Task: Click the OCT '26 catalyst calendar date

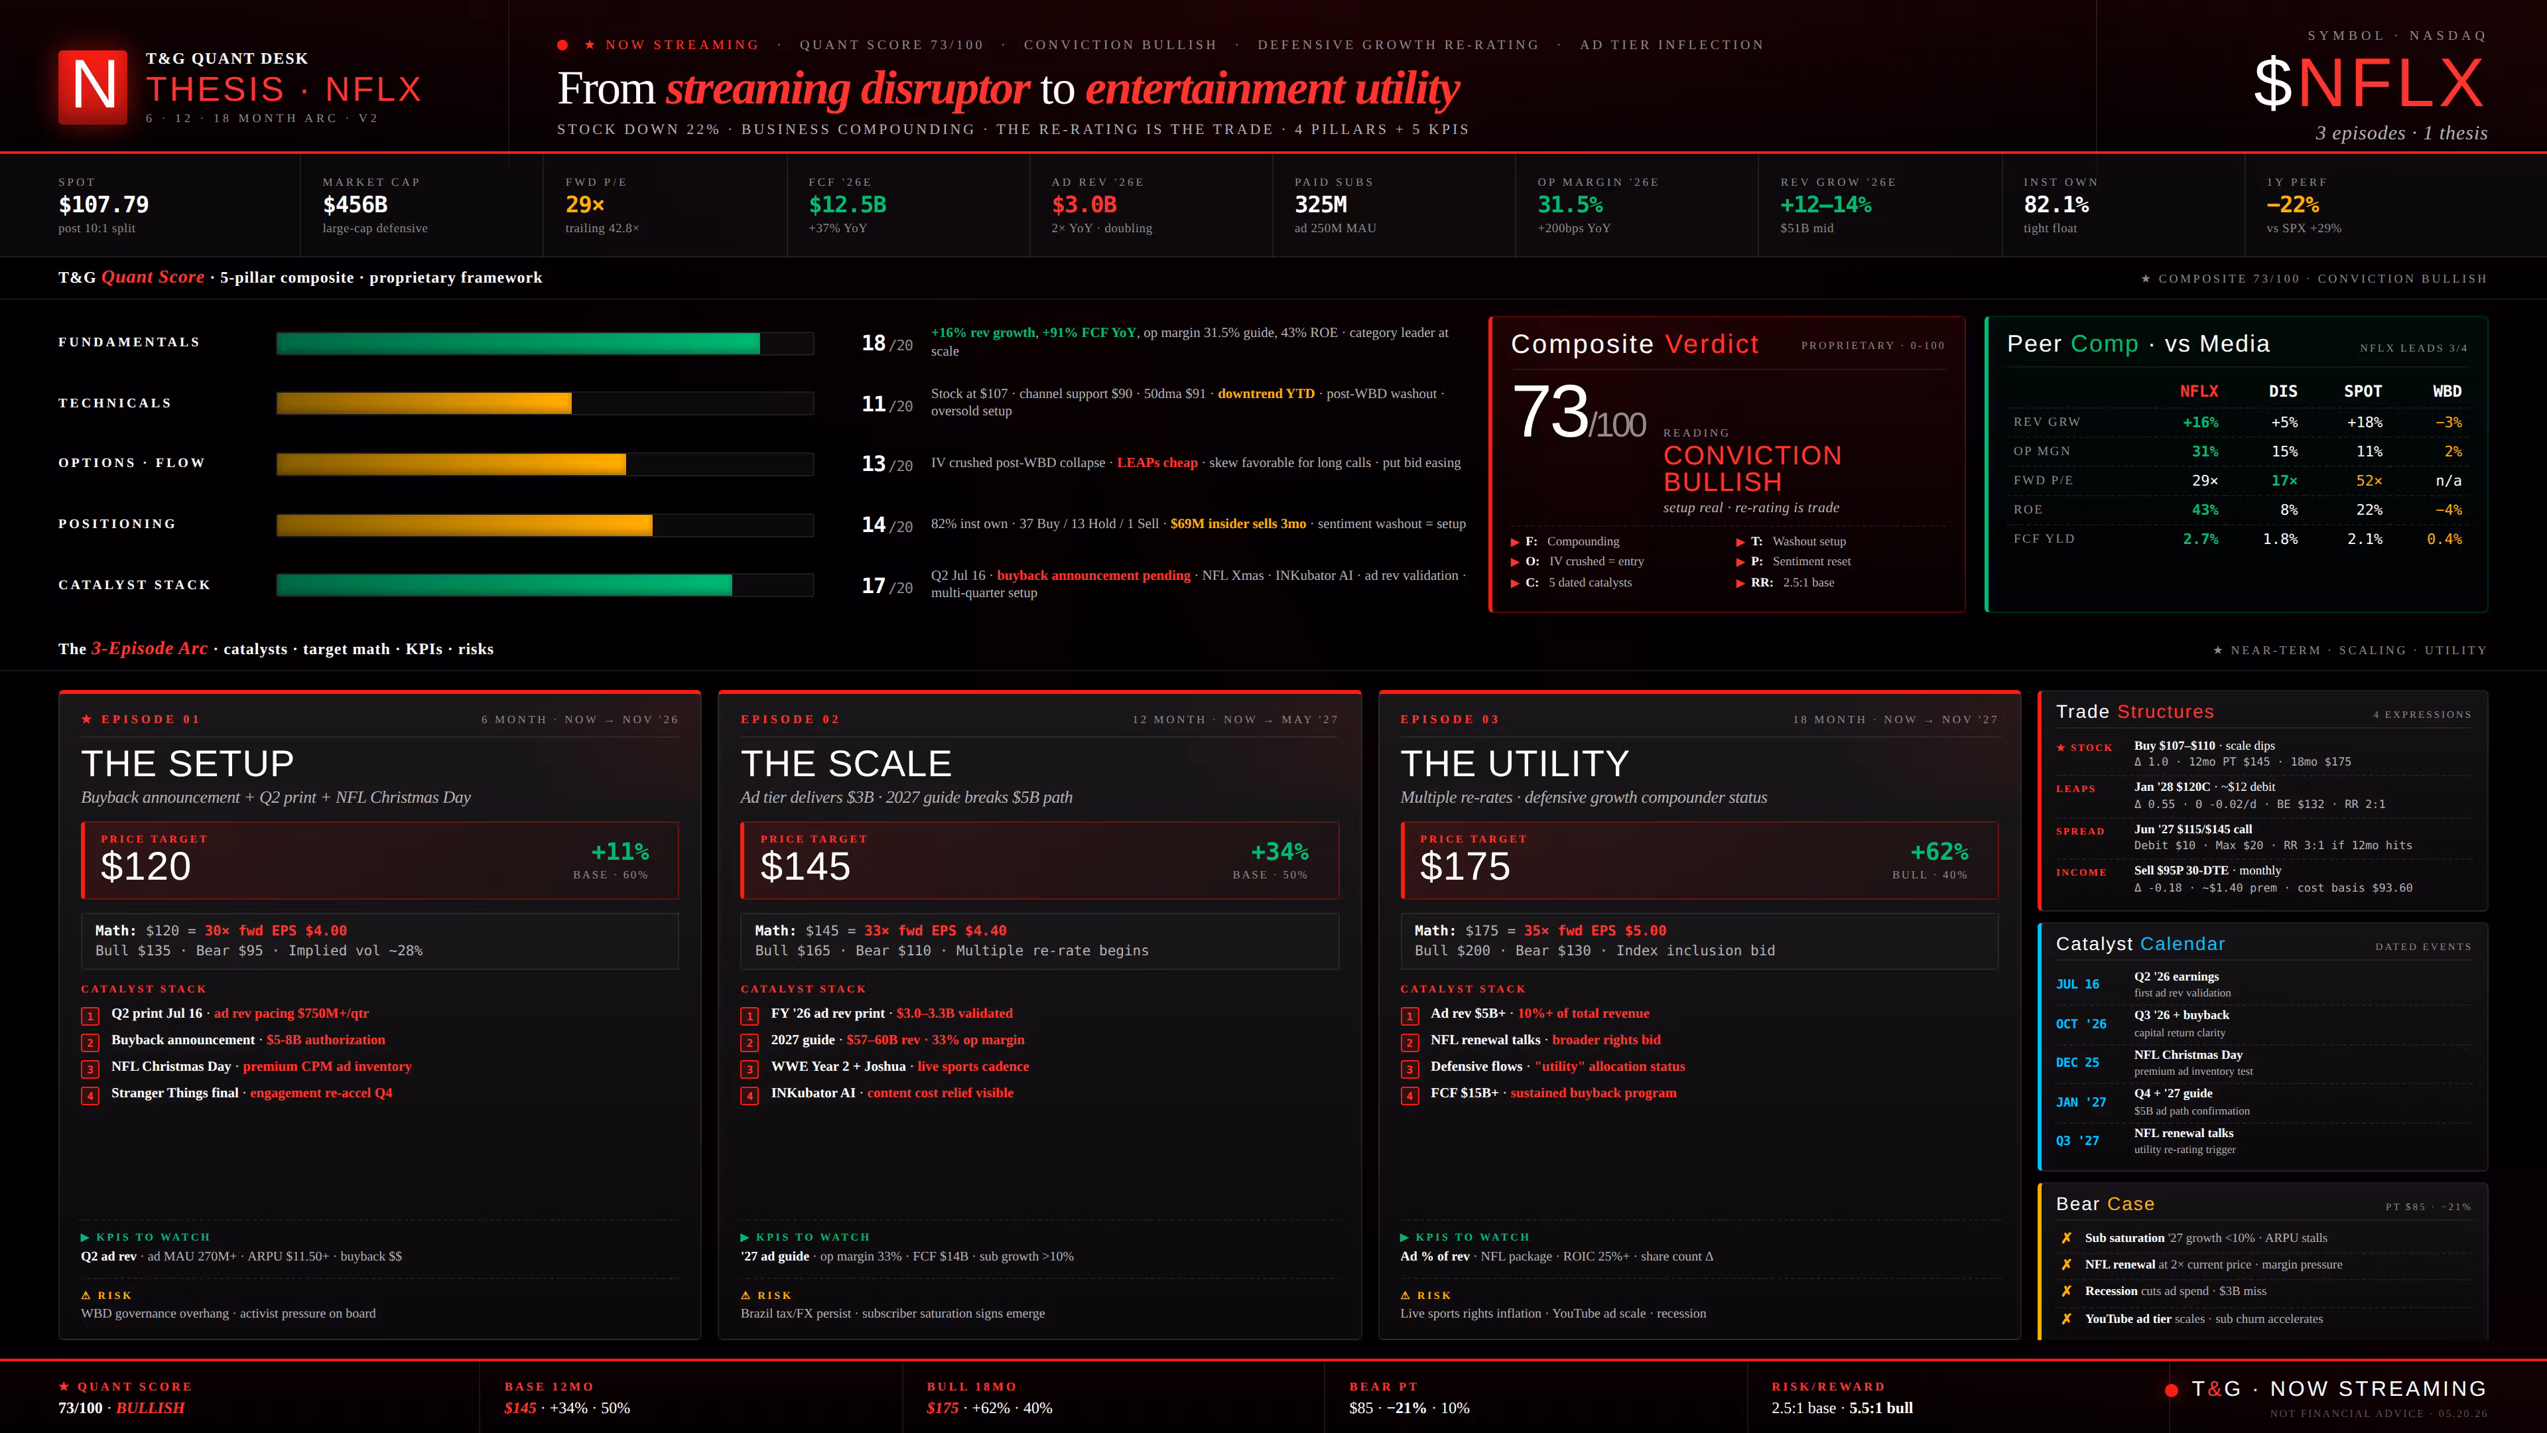Action: [2081, 1024]
